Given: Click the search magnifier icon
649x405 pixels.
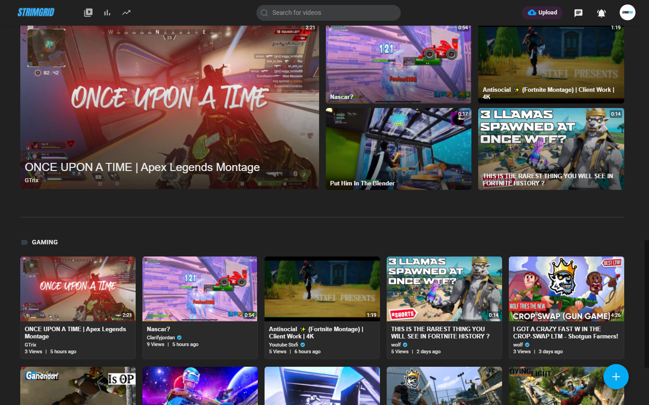Looking at the screenshot, I should 265,13.
